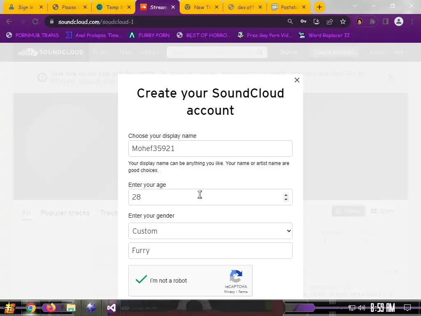Click the globe app icon on the taskbar
421x316 pixels.
pyautogui.click(x=91, y=308)
